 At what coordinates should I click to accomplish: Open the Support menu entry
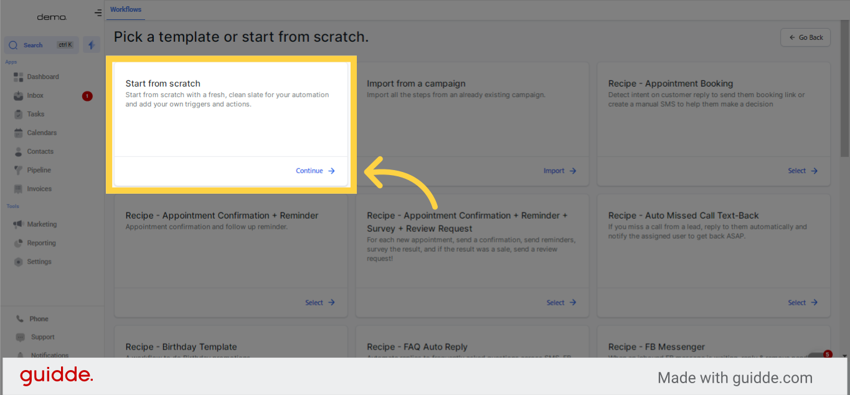42,336
